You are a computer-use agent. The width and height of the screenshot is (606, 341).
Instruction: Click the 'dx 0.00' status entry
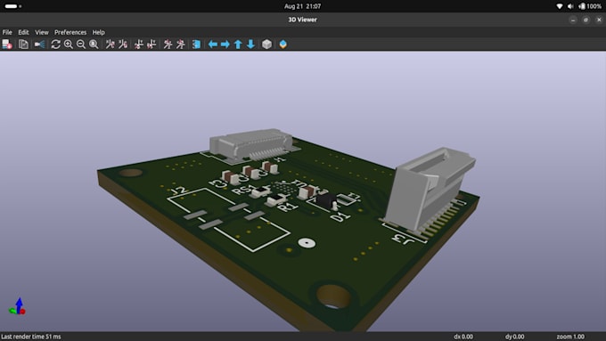463,337
